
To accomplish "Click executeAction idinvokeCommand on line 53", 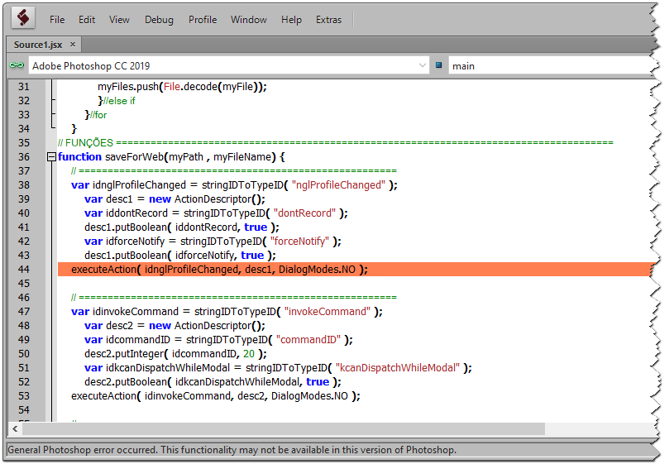I will tap(216, 395).
